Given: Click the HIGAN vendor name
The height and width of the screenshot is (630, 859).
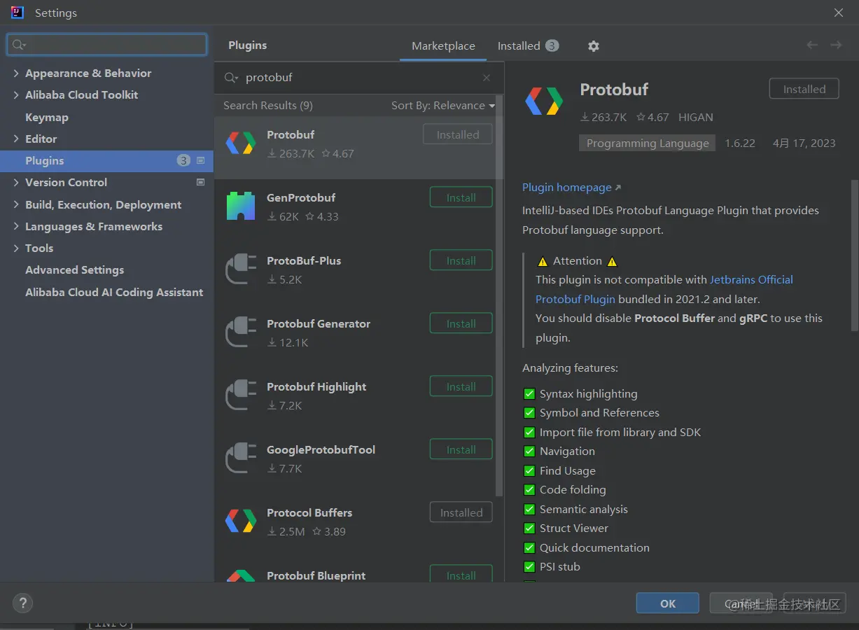Looking at the screenshot, I should (x=696, y=118).
